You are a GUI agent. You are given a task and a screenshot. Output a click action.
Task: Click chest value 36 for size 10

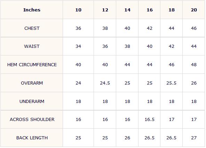(78, 28)
